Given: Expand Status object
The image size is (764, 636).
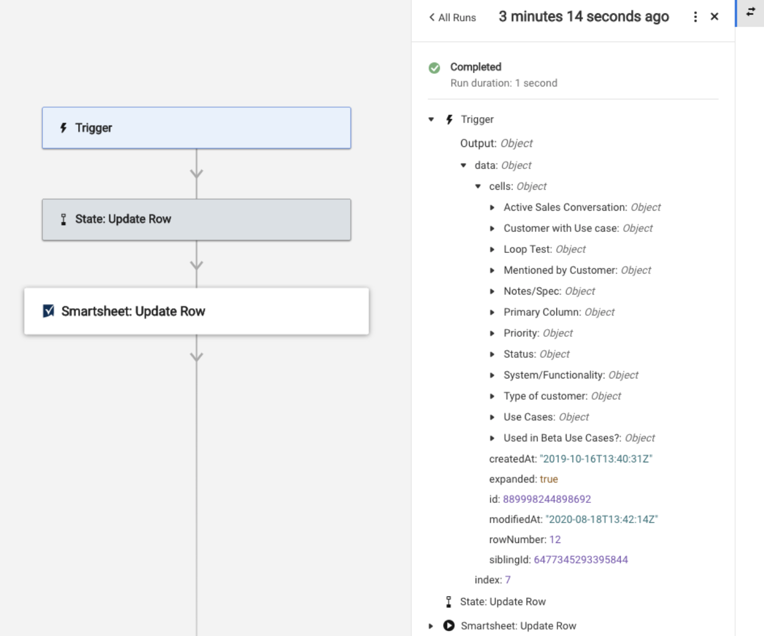Looking at the screenshot, I should [x=492, y=354].
